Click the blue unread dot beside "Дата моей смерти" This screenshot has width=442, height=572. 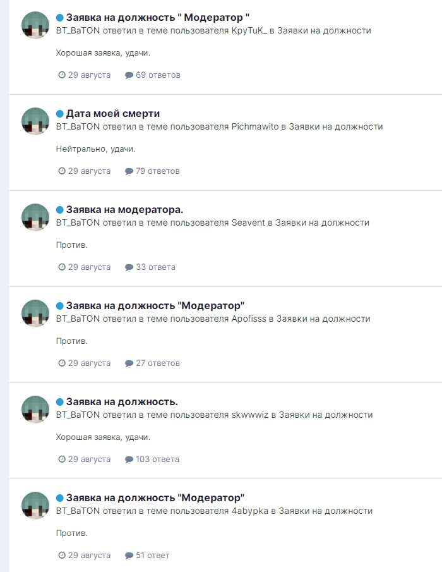(x=60, y=114)
